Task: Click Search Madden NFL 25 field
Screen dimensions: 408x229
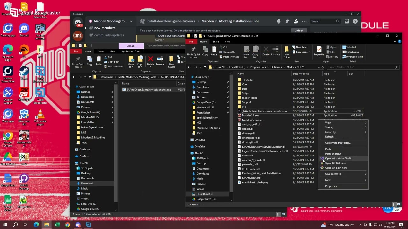Action: coord(363,67)
